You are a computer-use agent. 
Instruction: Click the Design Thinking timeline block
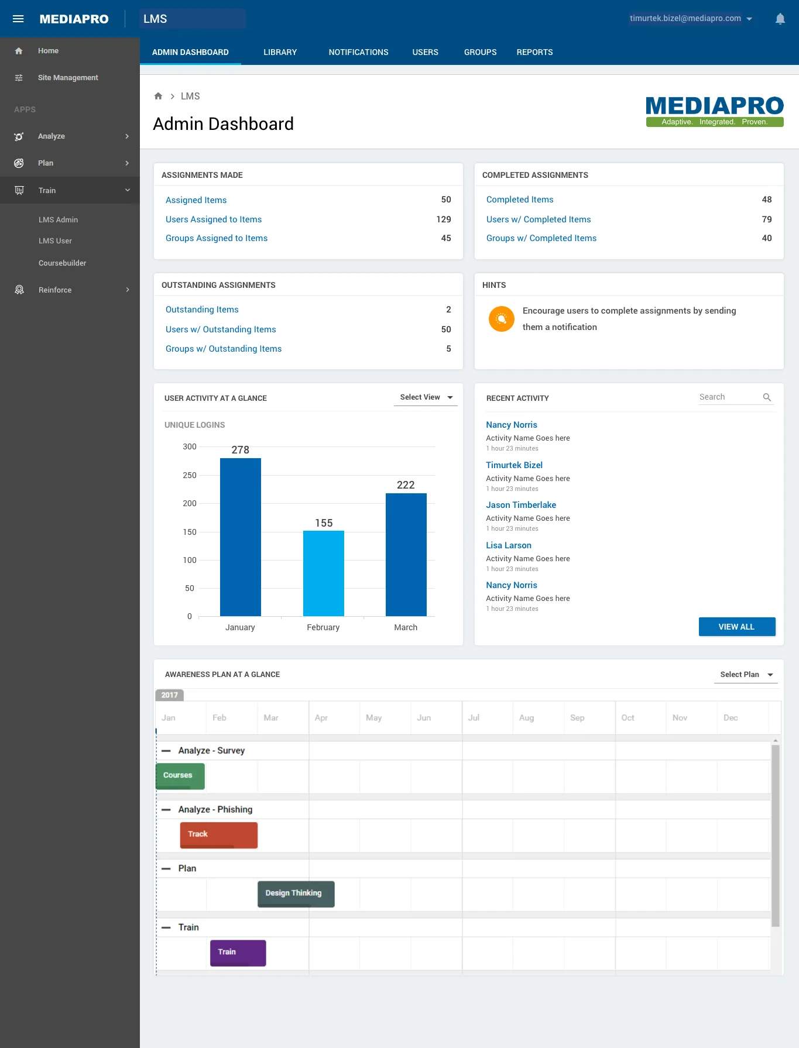296,894
